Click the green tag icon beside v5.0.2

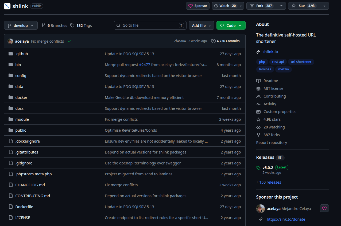[258, 168]
